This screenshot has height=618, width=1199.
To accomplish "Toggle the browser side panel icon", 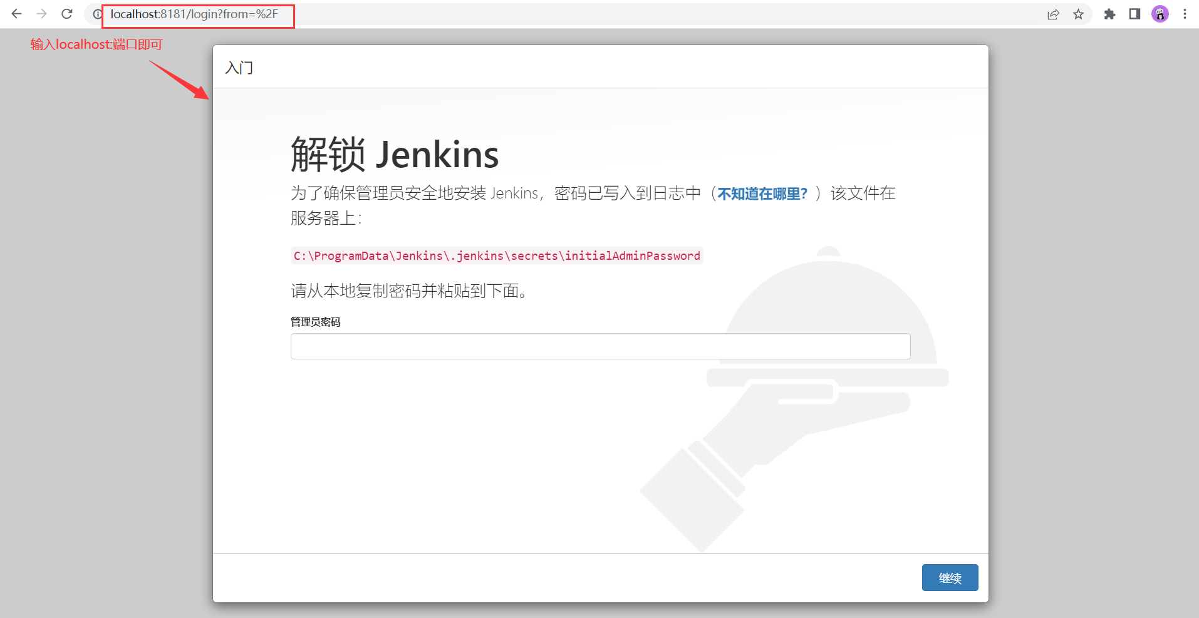I will (x=1134, y=14).
